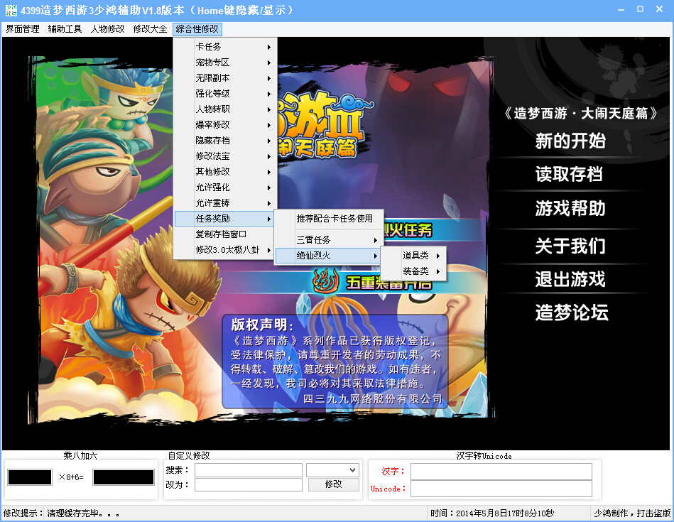Click the black input box before ×8+6=
This screenshot has height=522, width=674.
point(30,477)
